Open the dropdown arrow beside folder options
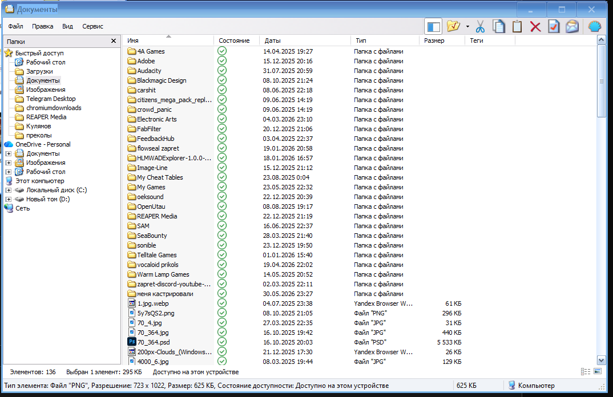Screen dimensions: 613x397 [x=467, y=27]
